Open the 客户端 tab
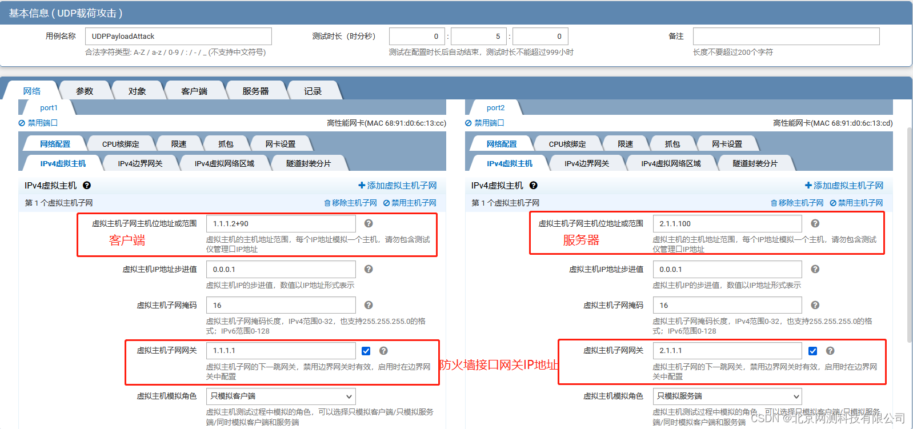This screenshot has width=913, height=429. 194,91
